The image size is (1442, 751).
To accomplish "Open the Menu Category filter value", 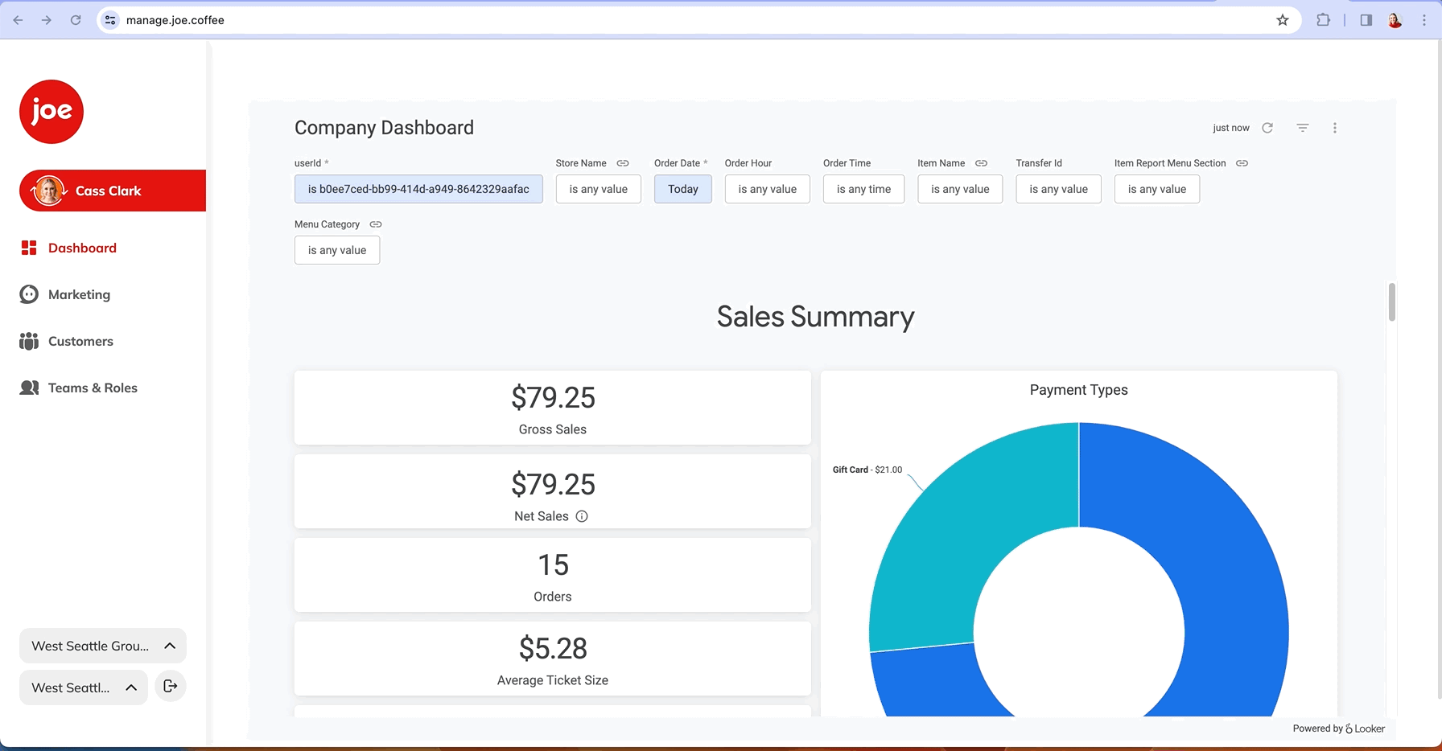I will [x=337, y=250].
